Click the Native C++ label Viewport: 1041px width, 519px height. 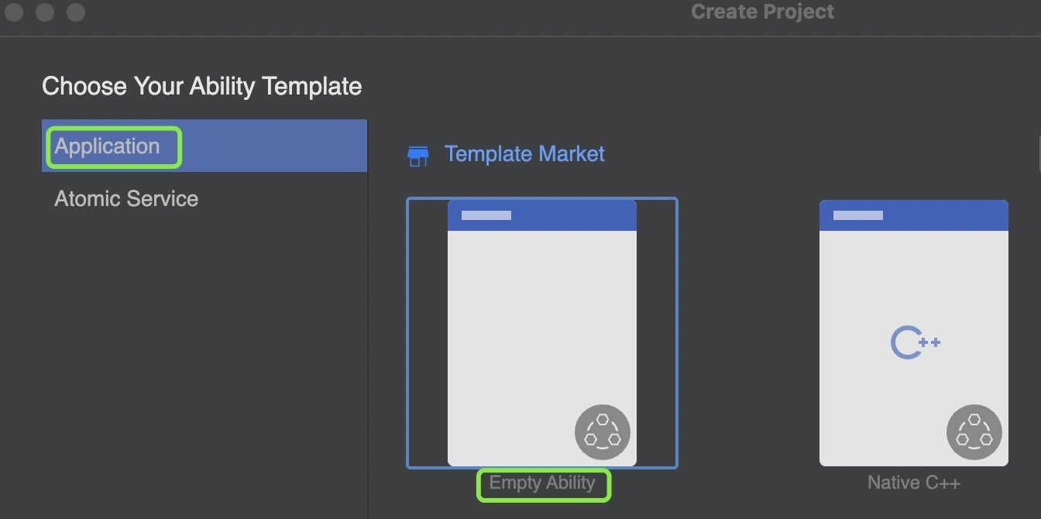[x=913, y=483]
